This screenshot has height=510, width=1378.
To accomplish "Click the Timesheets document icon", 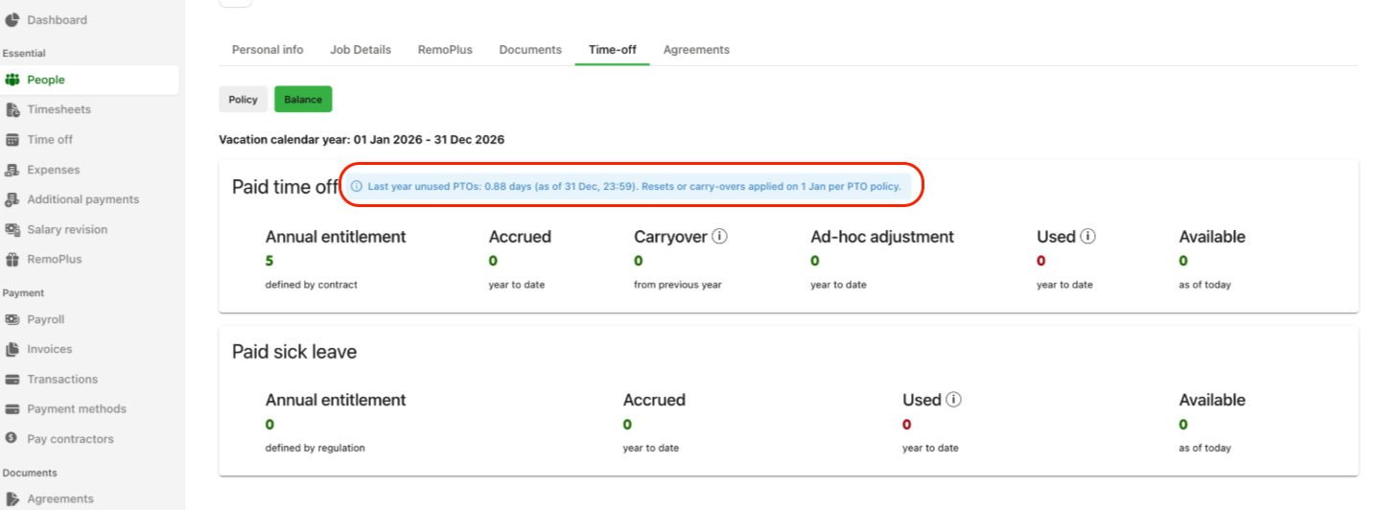I will (12, 110).
